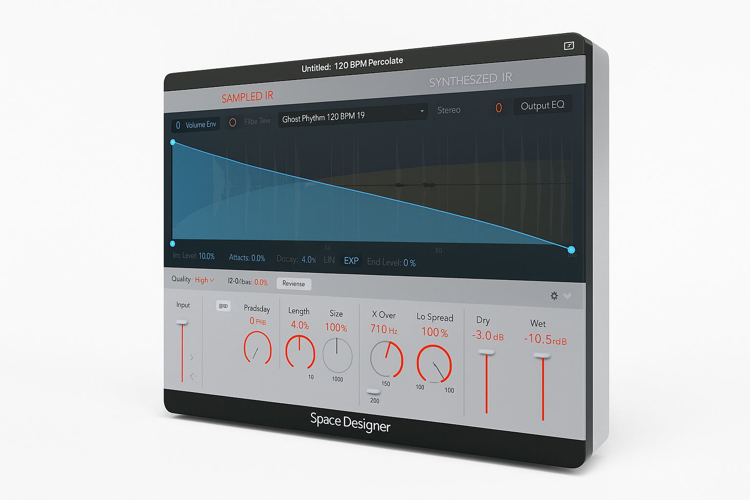Screen dimensions: 750x500
Task: Click the Stereo label
Action: tap(449, 110)
